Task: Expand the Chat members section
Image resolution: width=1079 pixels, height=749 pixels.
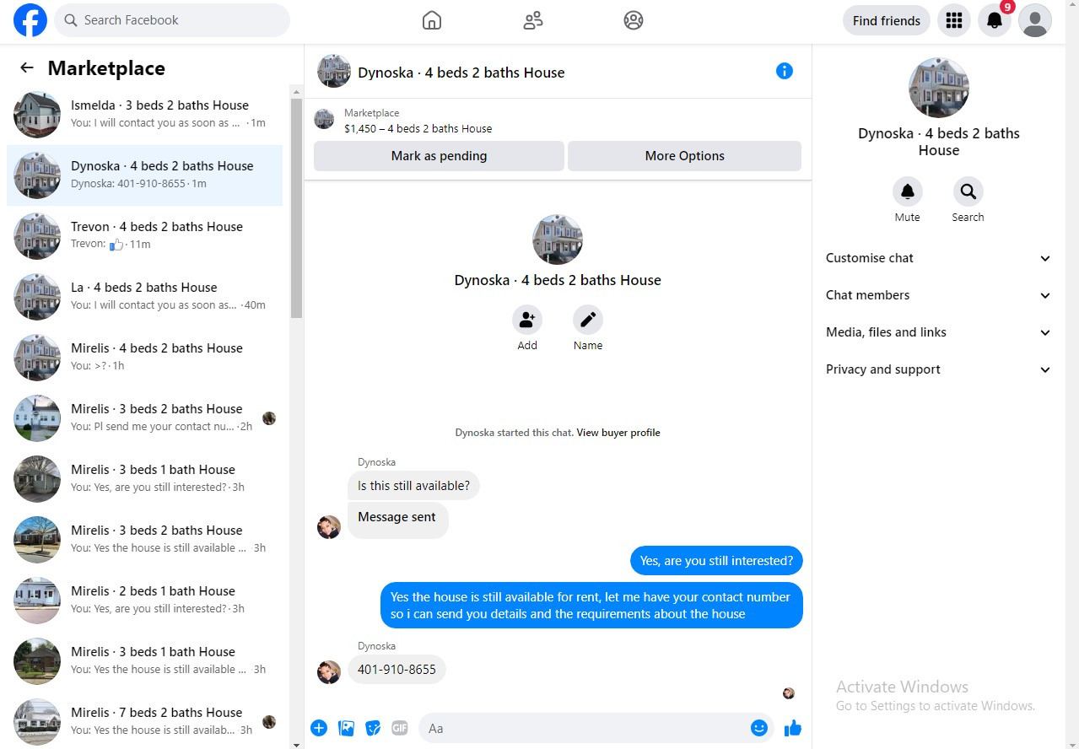Action: click(938, 295)
